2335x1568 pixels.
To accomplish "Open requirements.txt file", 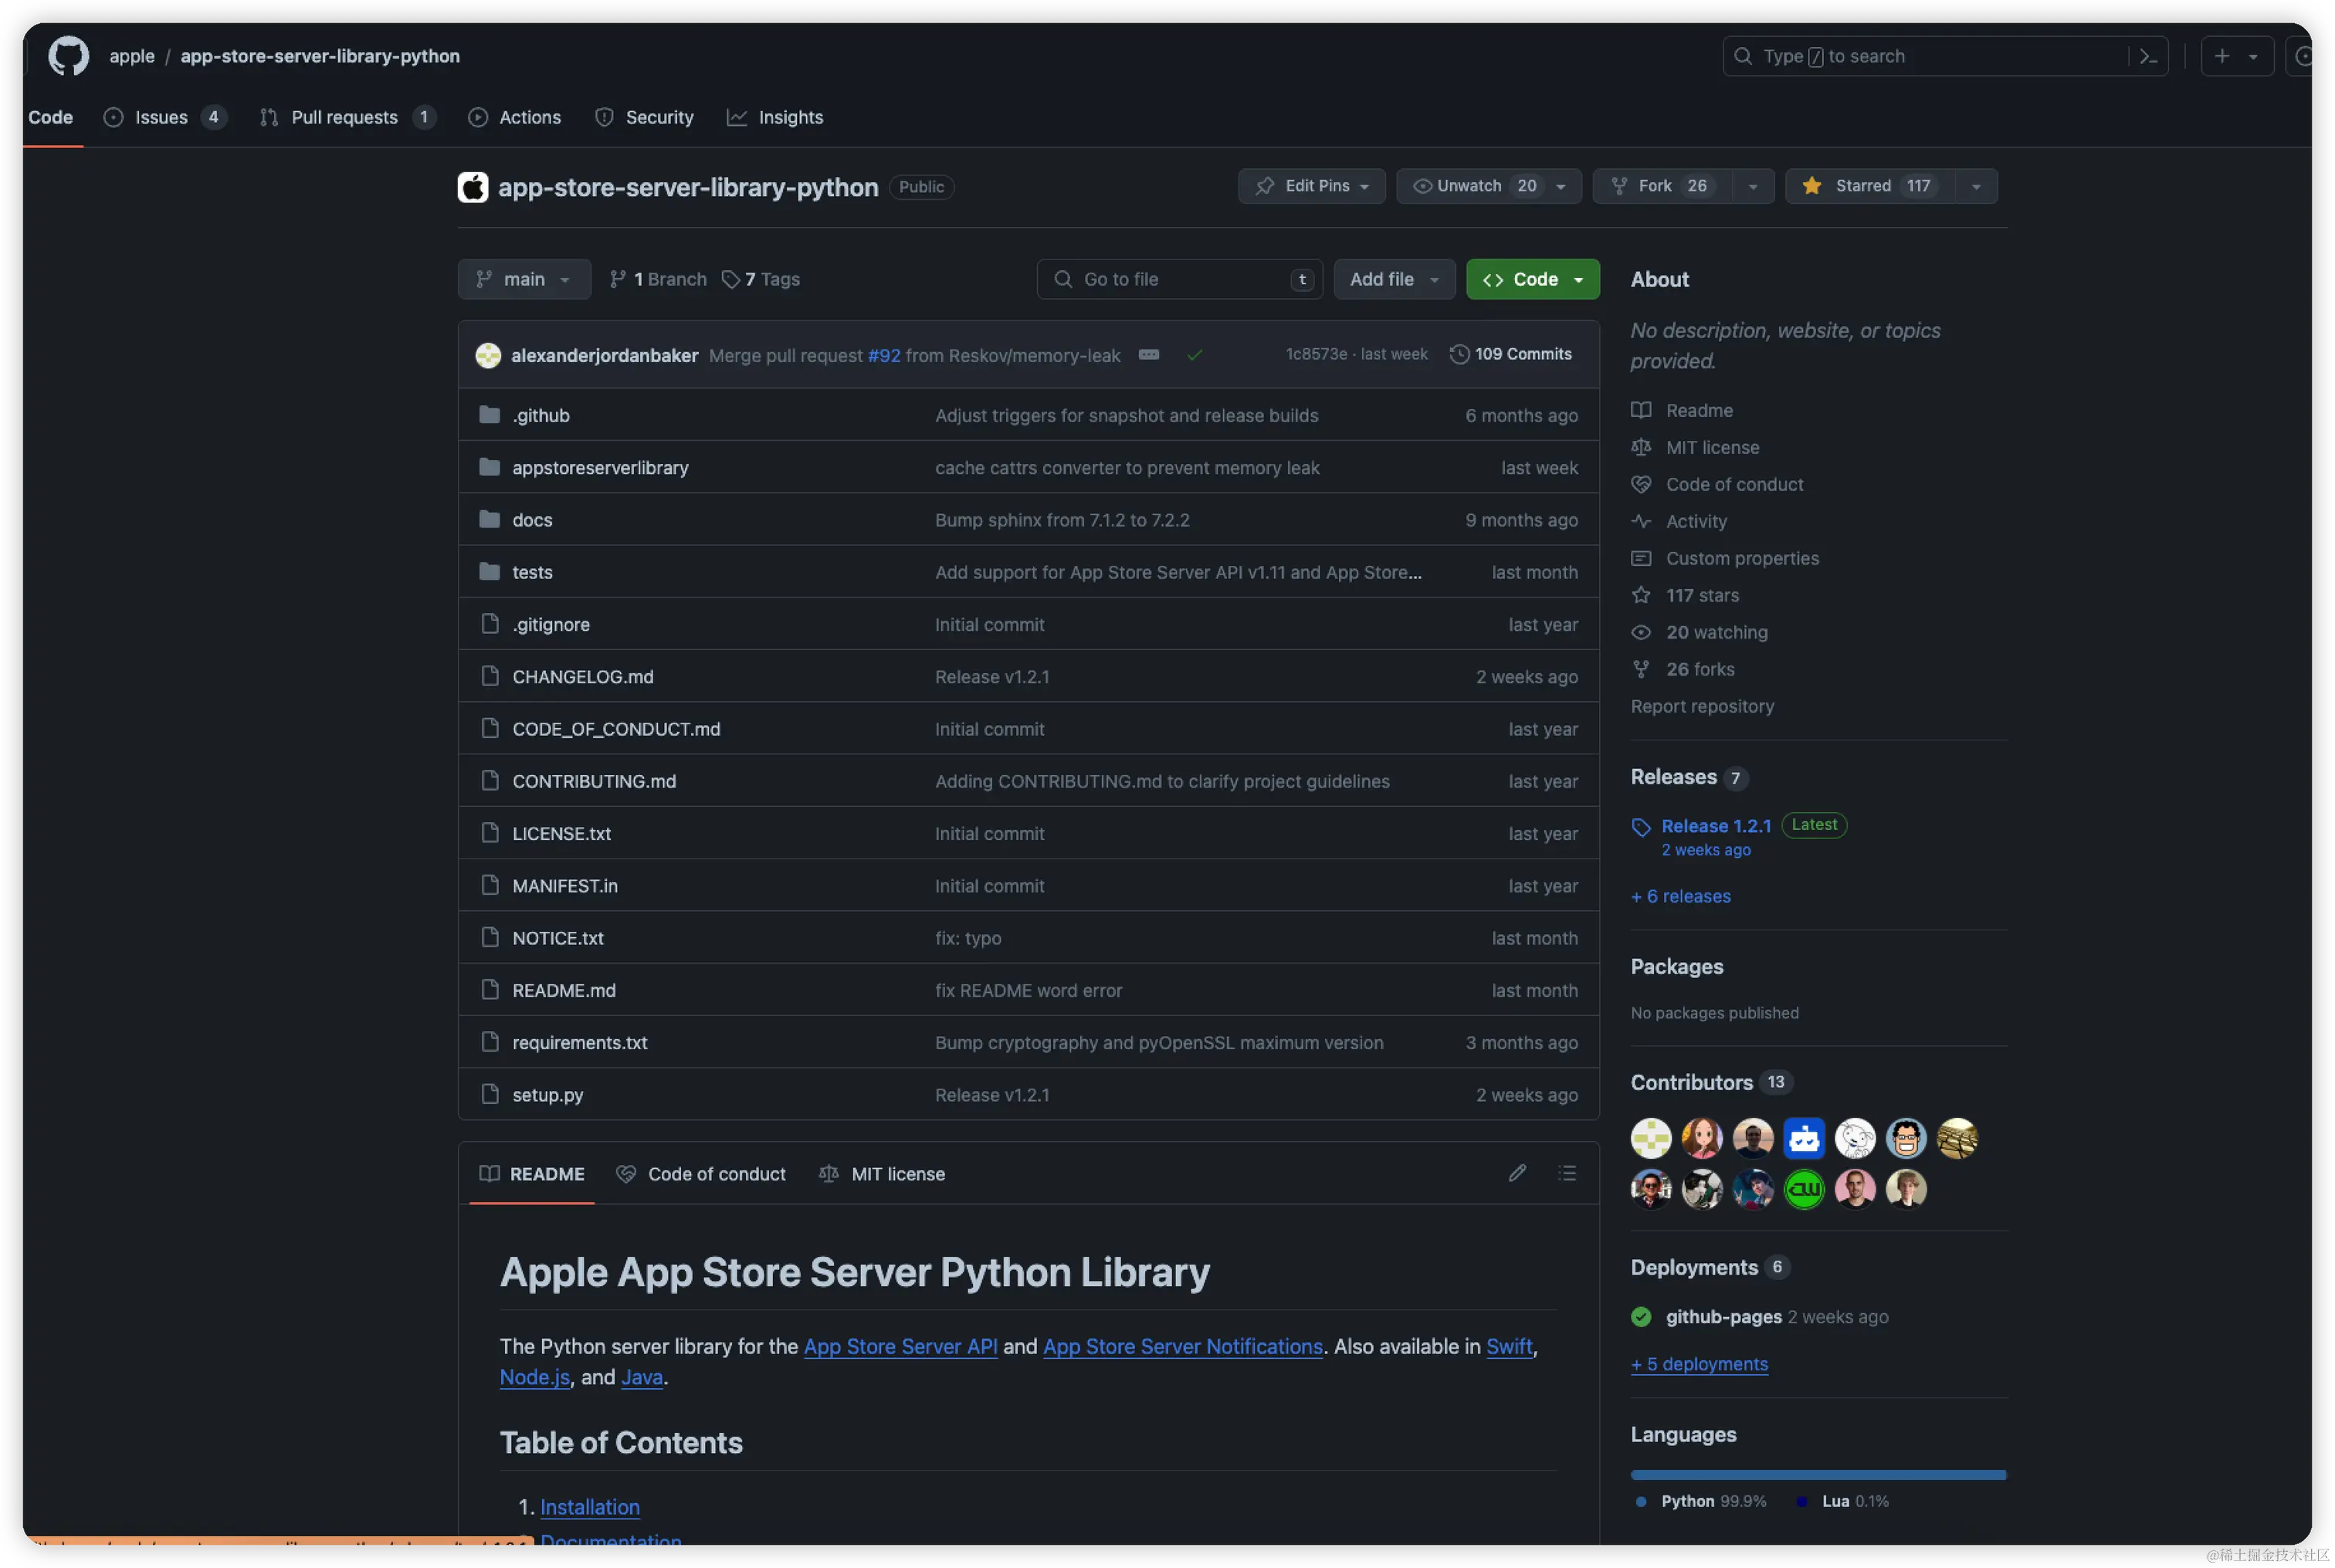I will pyautogui.click(x=579, y=1042).
